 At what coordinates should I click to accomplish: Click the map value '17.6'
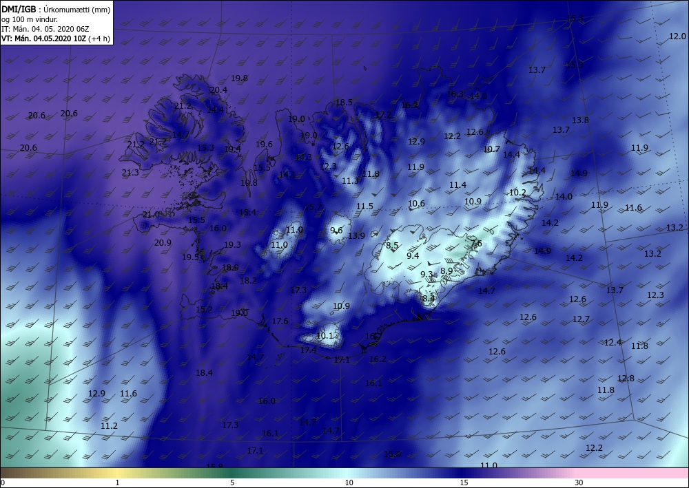click(x=280, y=321)
